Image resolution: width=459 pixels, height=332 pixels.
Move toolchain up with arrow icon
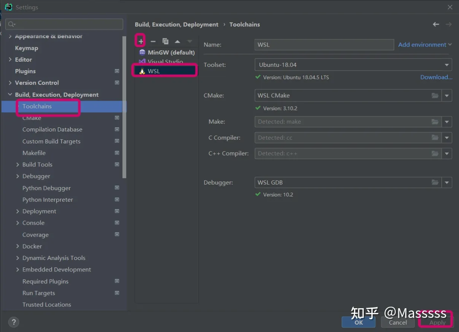(178, 41)
